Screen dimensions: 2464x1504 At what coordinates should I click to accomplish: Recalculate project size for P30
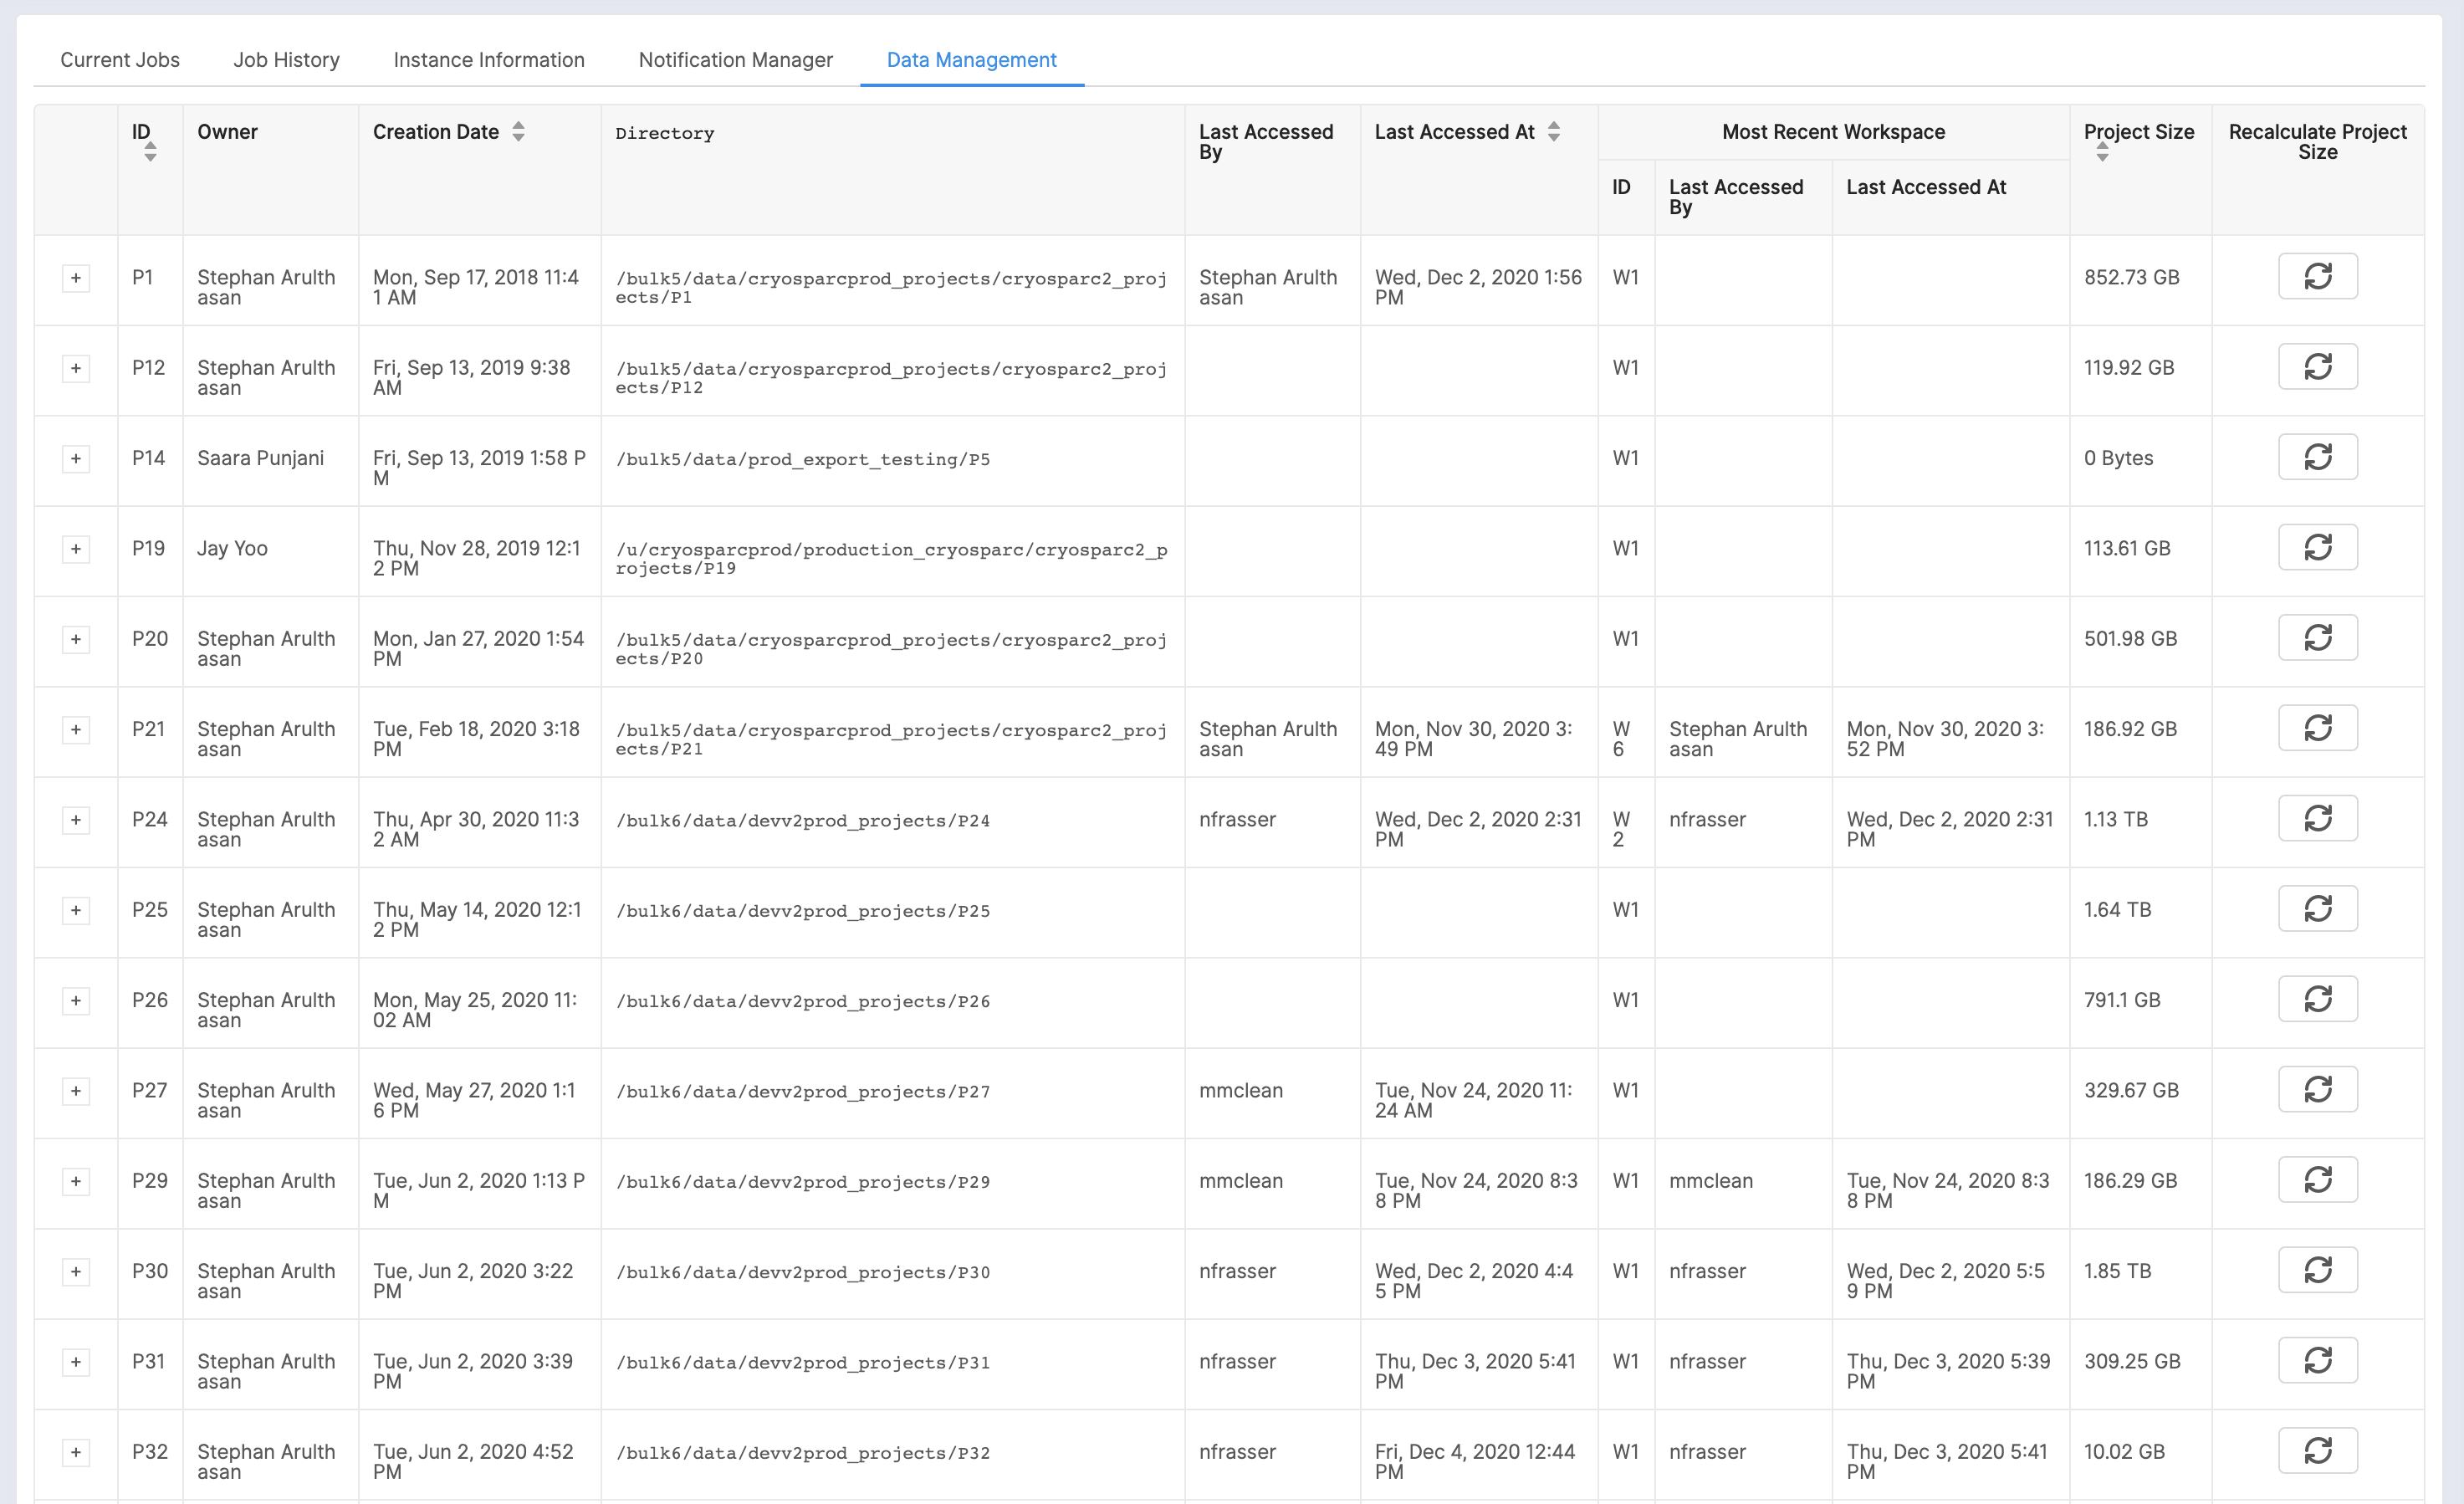2317,1270
